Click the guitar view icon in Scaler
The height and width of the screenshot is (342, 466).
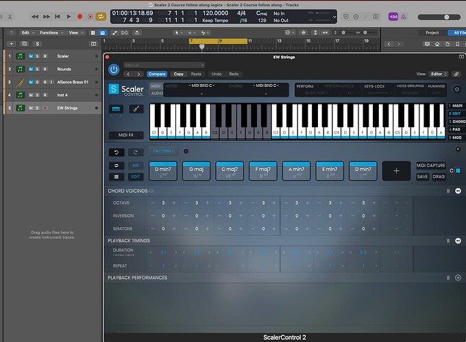(x=136, y=109)
